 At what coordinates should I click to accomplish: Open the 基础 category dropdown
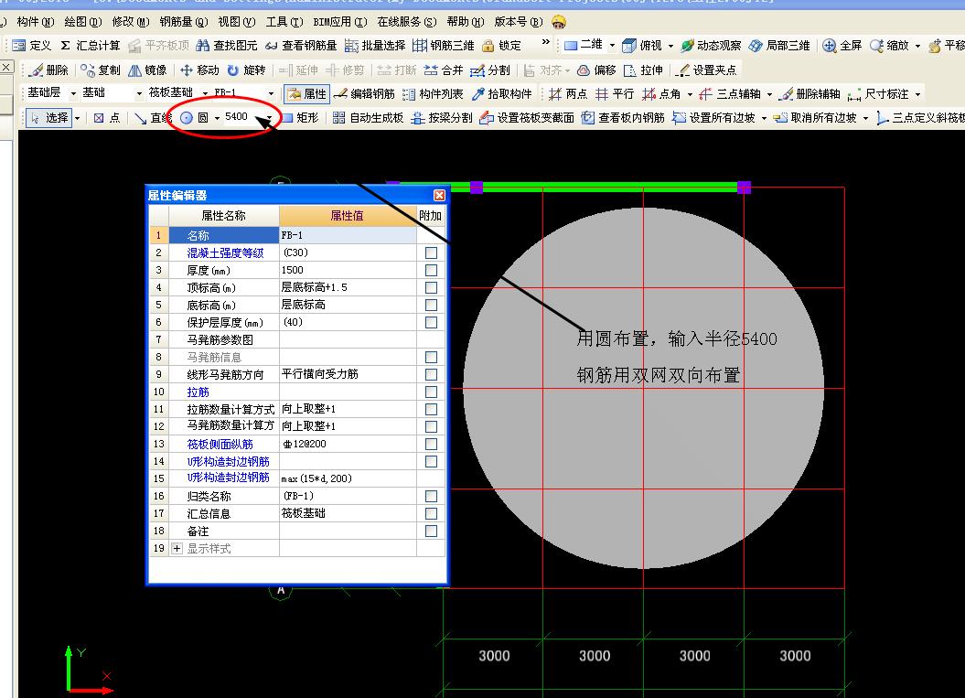coord(139,93)
